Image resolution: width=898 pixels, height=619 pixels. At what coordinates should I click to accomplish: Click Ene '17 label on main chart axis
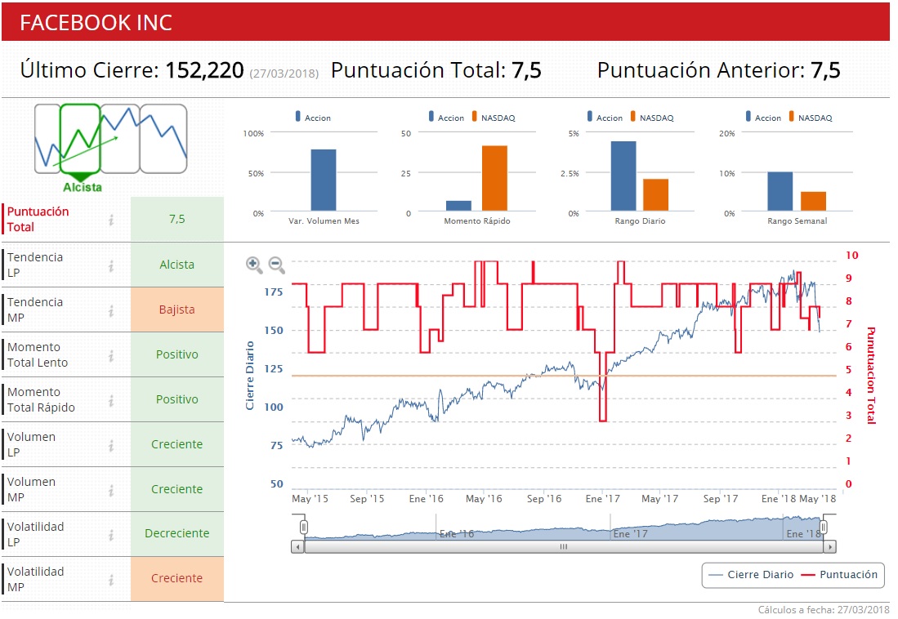point(602,499)
